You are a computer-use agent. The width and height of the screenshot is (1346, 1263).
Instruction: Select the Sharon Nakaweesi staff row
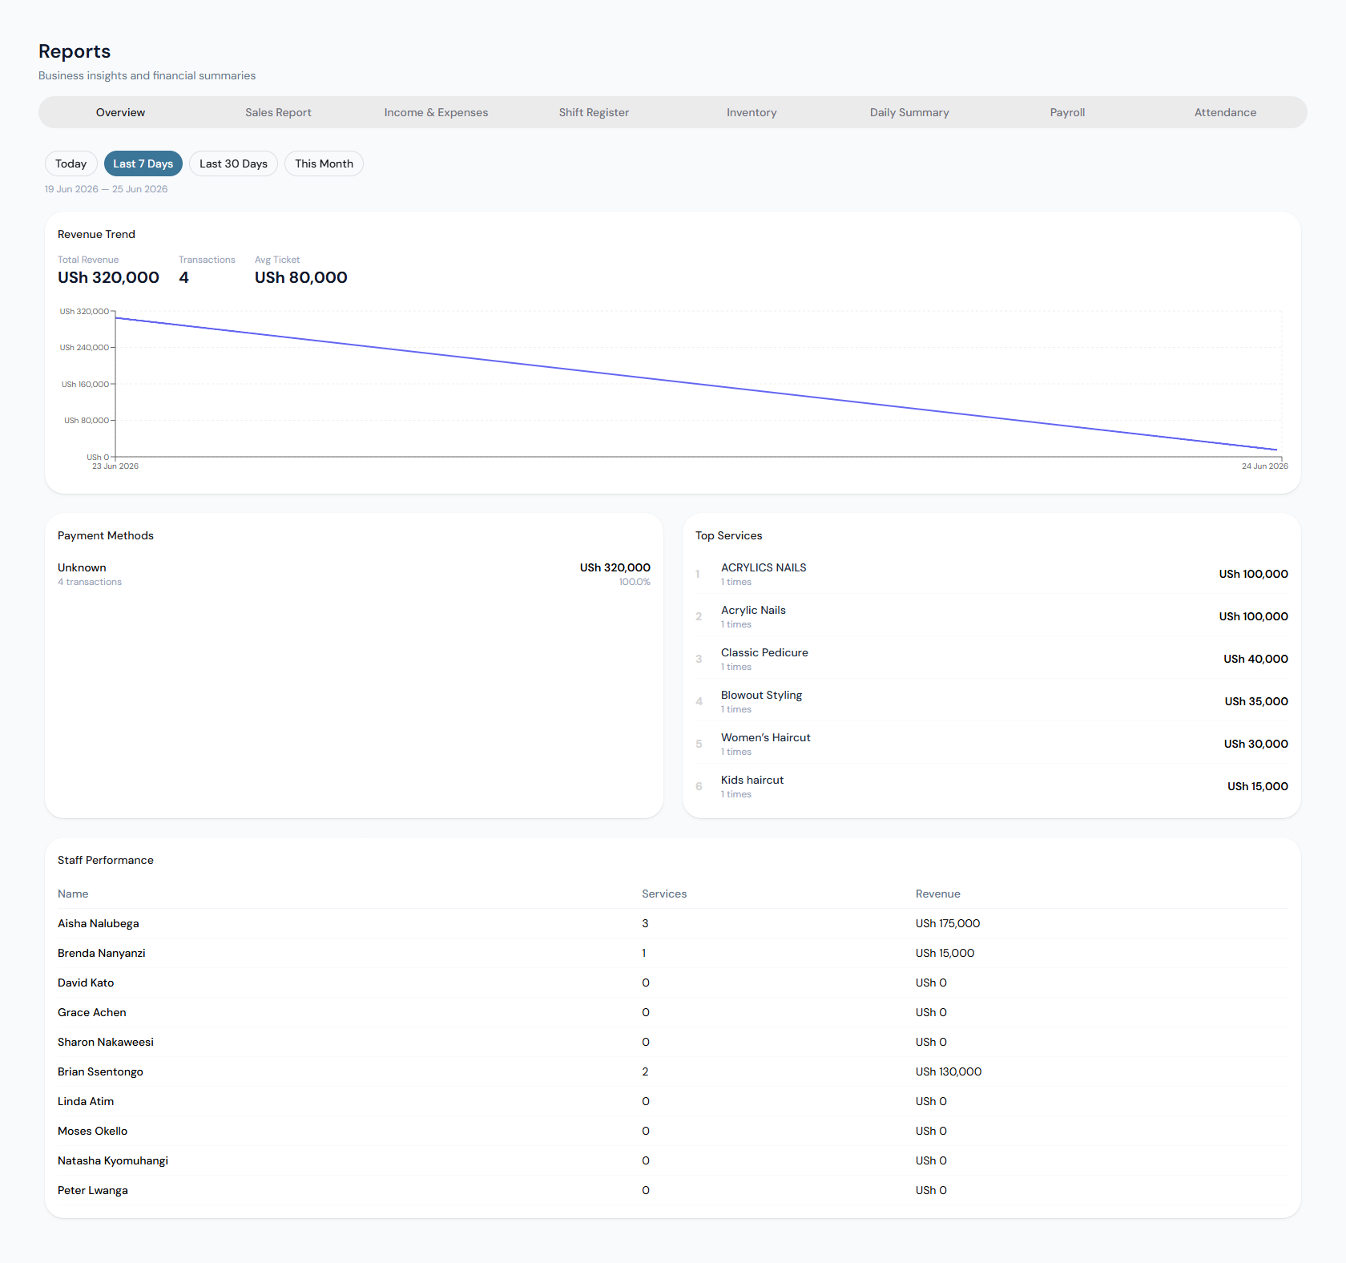tap(673, 1042)
